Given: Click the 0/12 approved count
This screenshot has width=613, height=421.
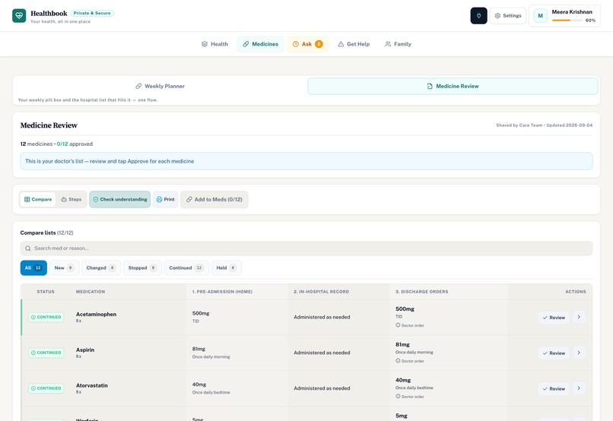Looking at the screenshot, I should pos(75,144).
